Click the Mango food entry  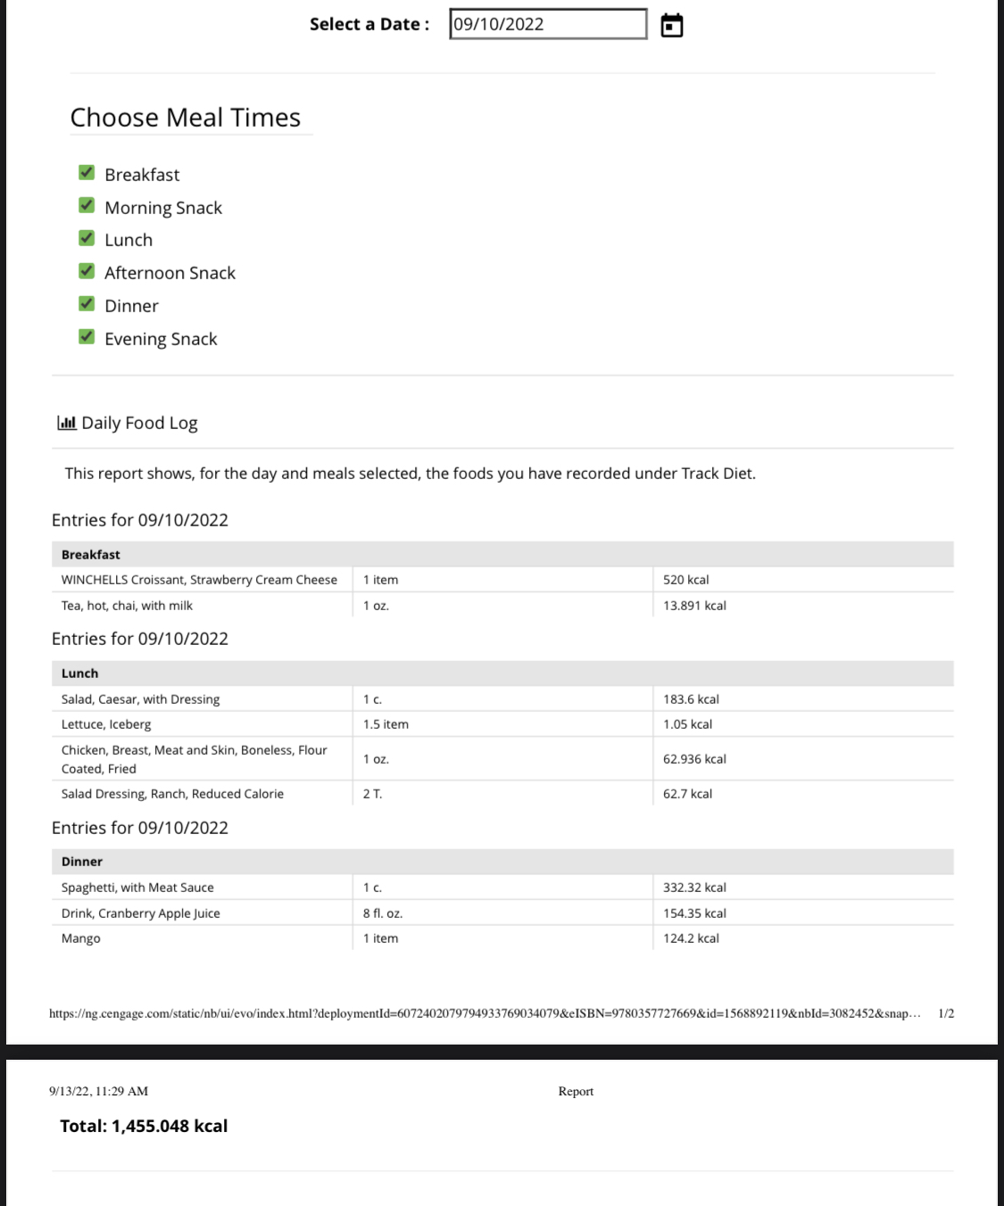pyautogui.click(x=81, y=938)
